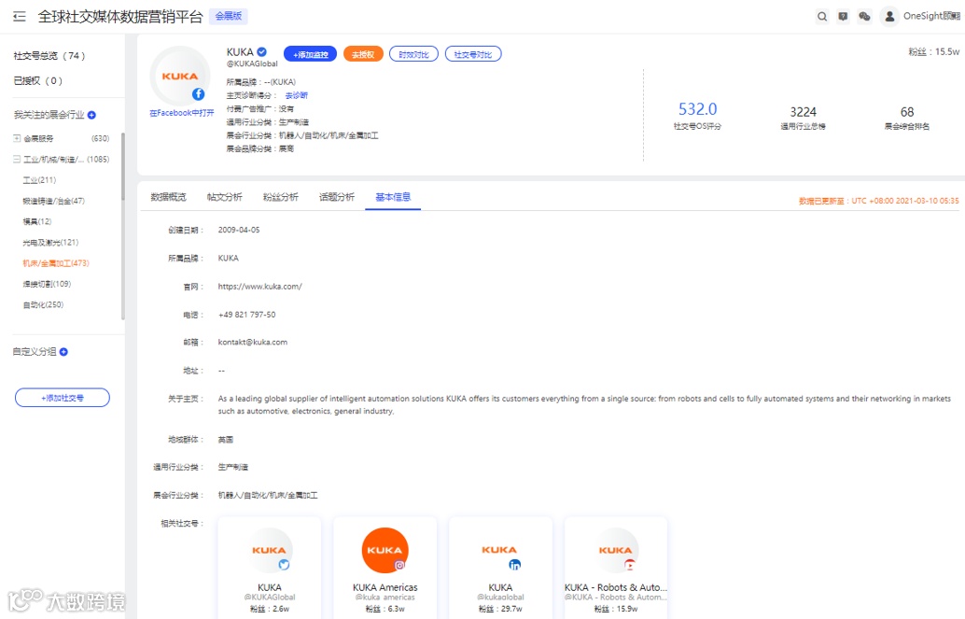Viewport: 965px width, 619px height.
Task: Open the https://www.kuka.com/ website link
Action: pyautogui.click(x=259, y=287)
